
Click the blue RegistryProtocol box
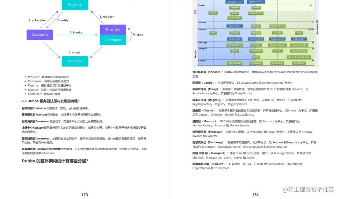256,2
